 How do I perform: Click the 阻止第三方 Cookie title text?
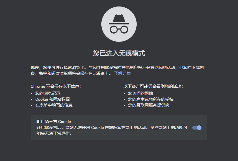54,122
